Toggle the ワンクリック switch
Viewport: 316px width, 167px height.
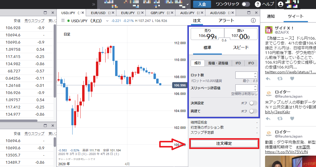pyautogui.click(x=246, y=4)
